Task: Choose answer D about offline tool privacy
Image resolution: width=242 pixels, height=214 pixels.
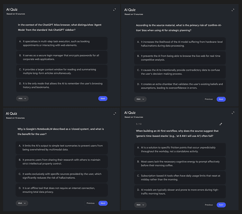Action: tap(62, 190)
